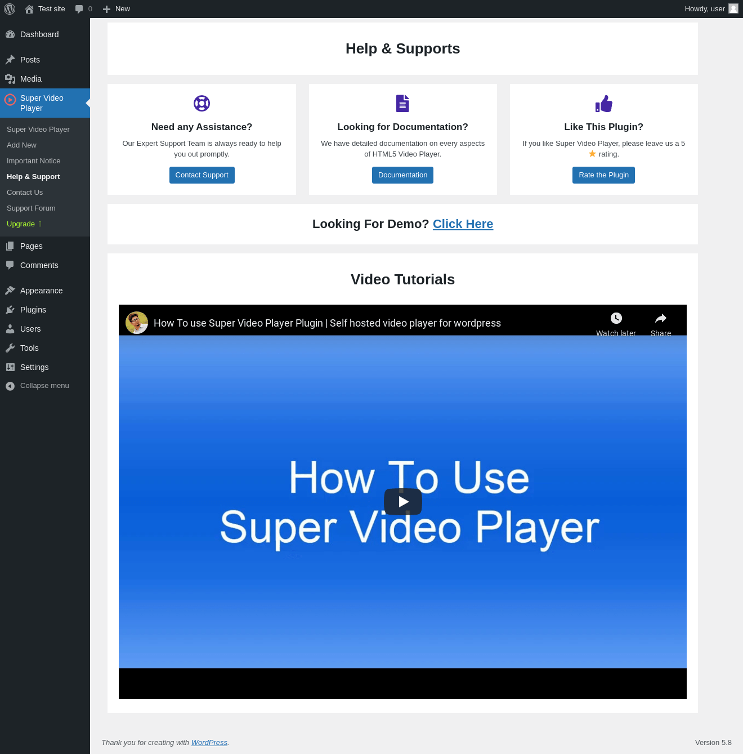
Task: Click the video title text in player
Action: point(327,323)
